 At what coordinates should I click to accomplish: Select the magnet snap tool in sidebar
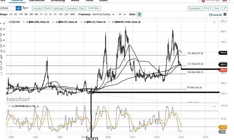[1, 57]
